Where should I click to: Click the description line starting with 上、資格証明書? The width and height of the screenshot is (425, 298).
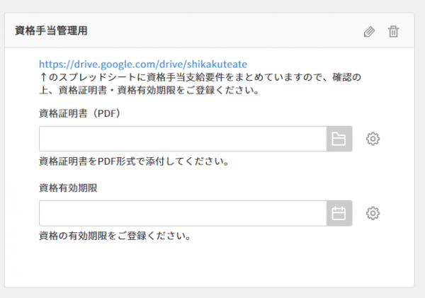149,90
